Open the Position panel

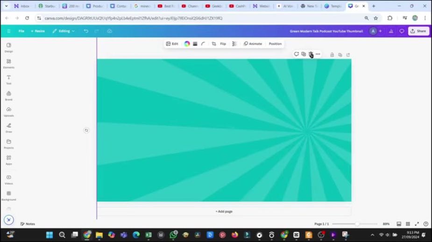[275, 44]
